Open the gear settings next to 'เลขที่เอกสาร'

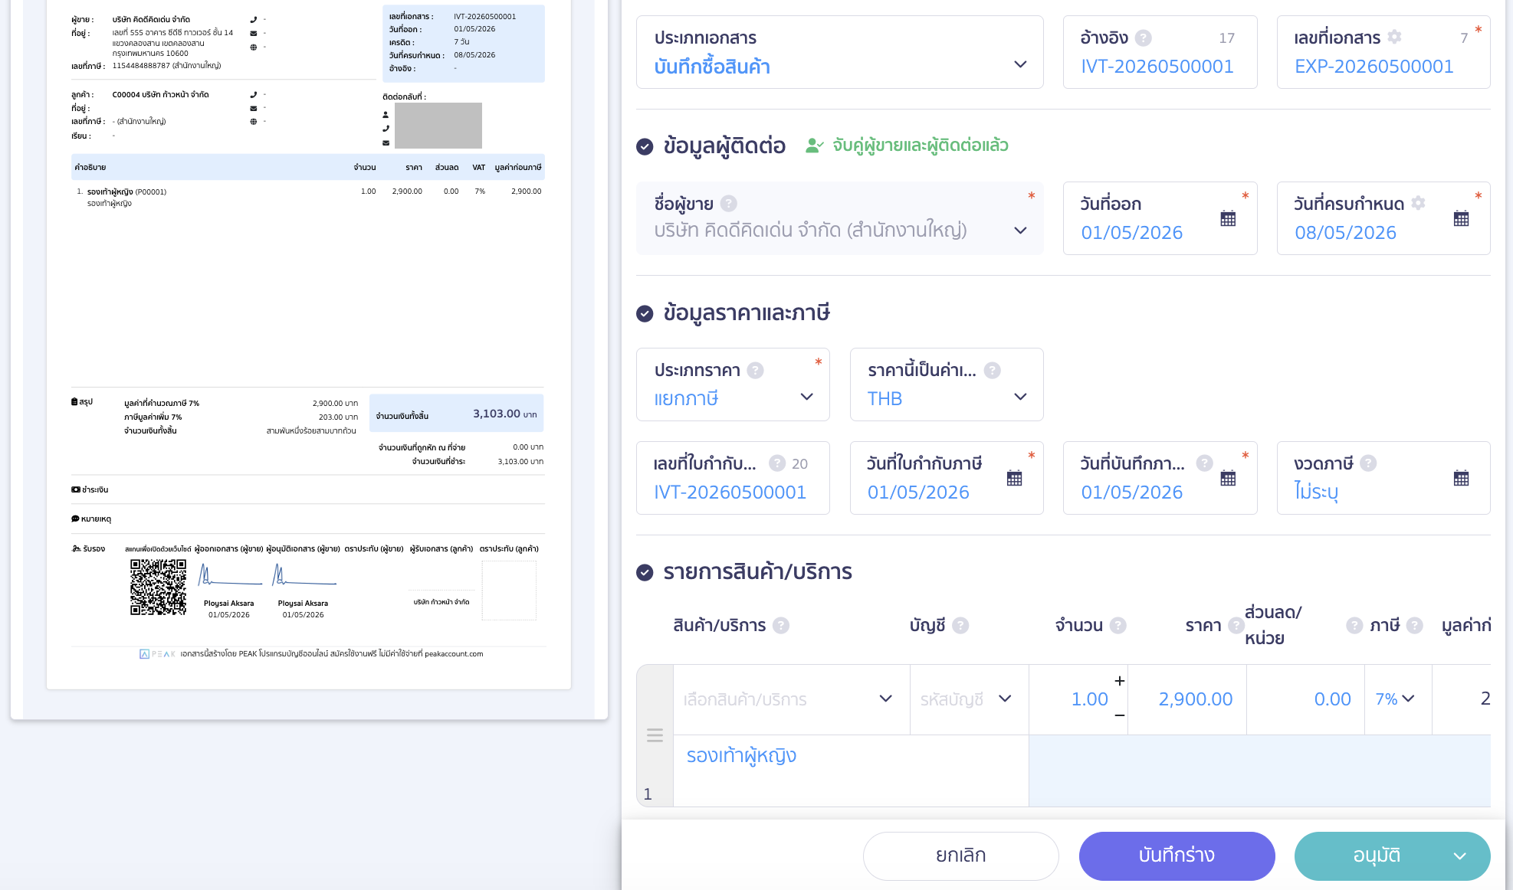tap(1394, 37)
